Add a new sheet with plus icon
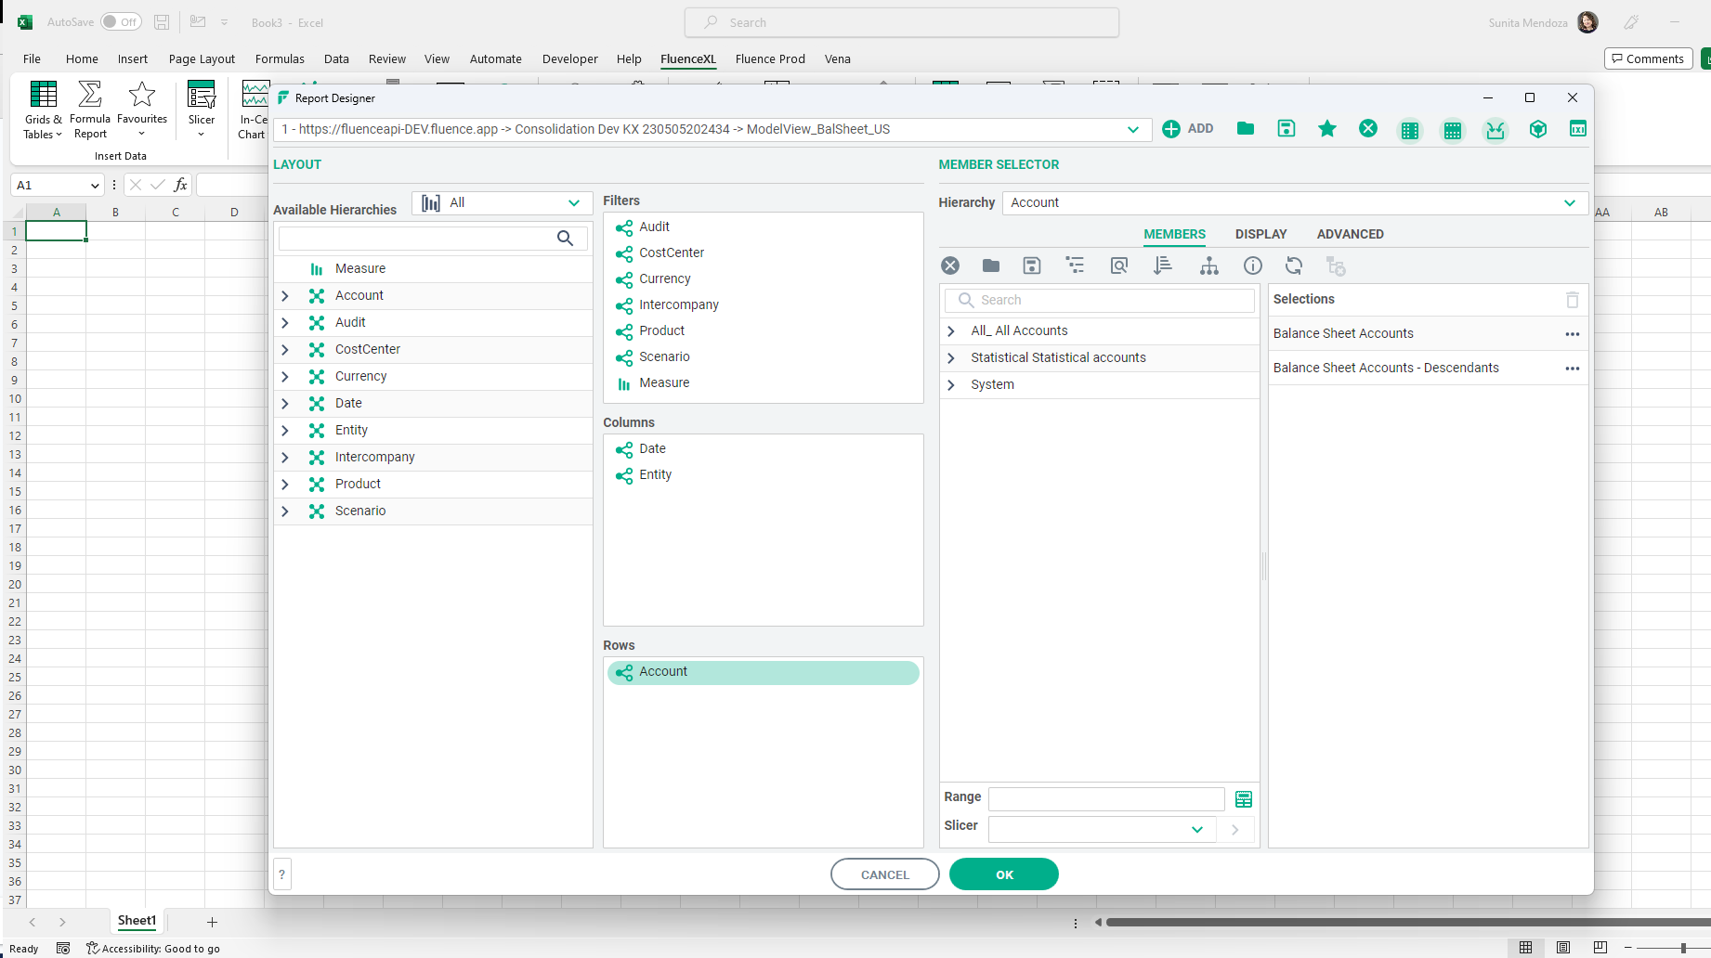The image size is (1711, 958). tap(212, 922)
